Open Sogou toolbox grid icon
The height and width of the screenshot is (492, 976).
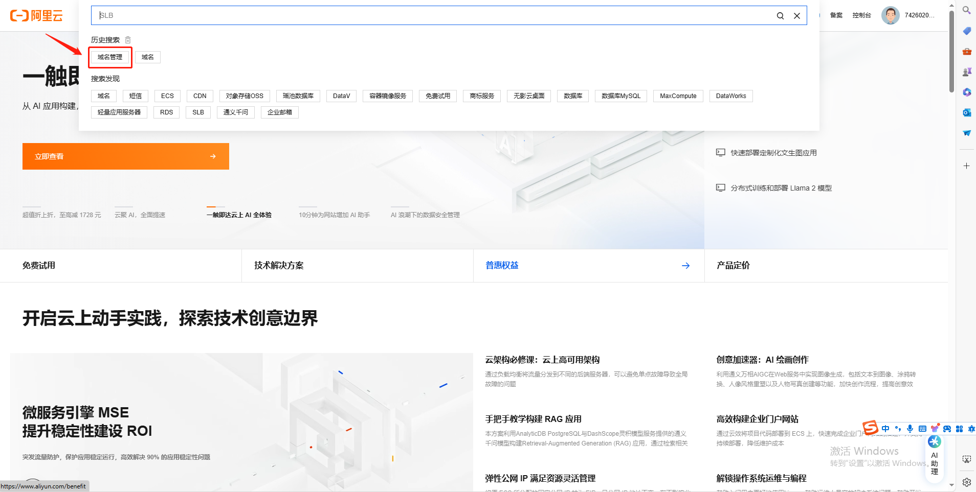pos(959,429)
